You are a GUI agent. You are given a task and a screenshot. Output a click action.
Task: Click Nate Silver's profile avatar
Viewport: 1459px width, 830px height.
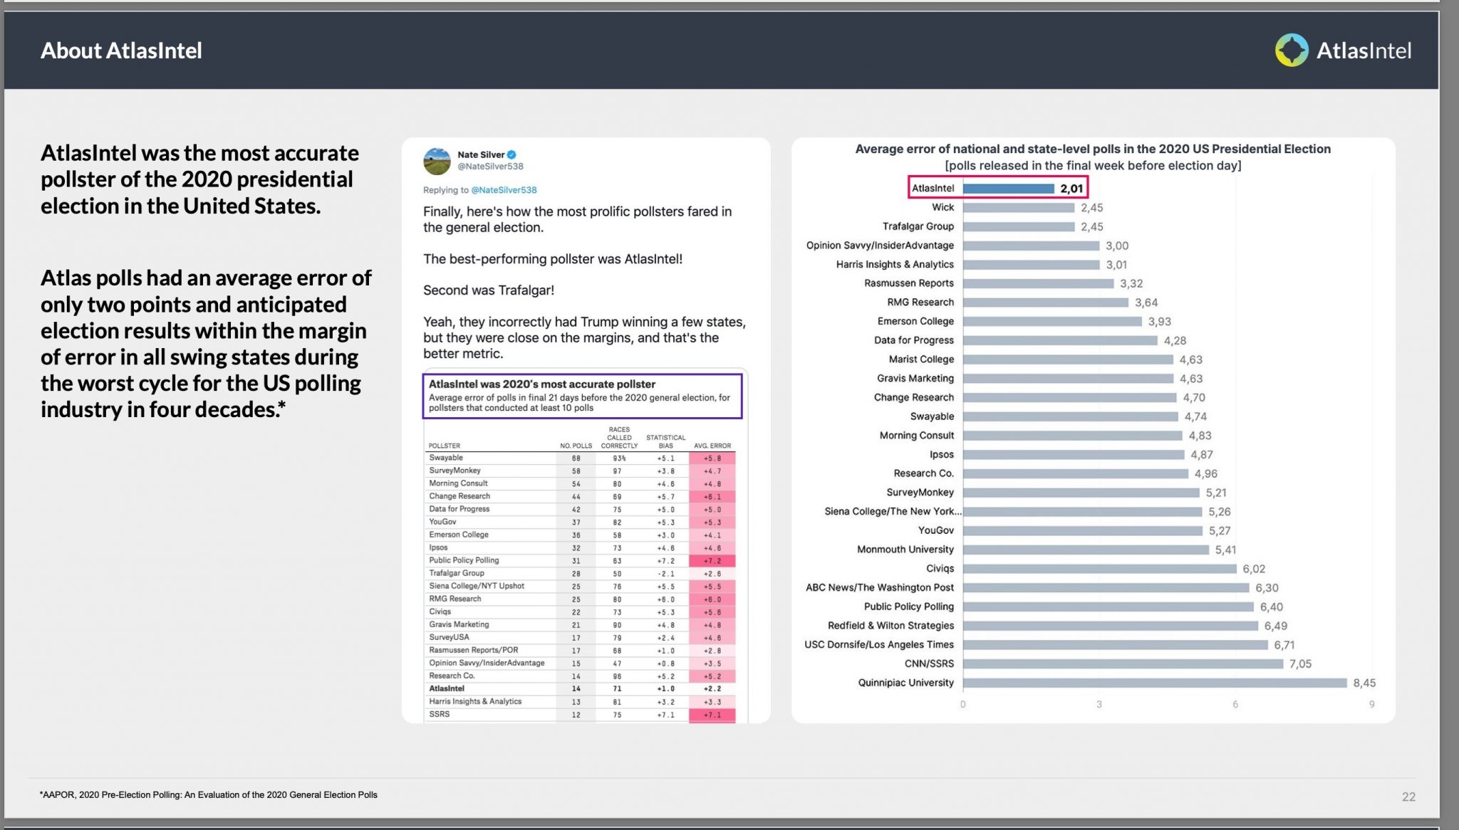pyautogui.click(x=437, y=161)
